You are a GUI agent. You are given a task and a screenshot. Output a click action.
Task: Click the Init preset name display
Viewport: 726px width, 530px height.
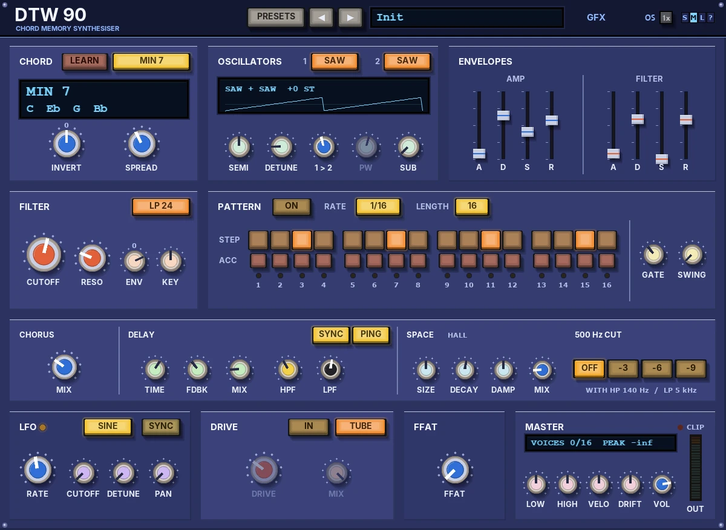(x=467, y=18)
